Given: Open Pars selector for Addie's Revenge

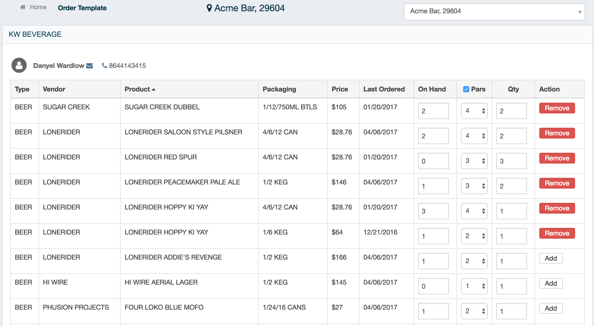Looking at the screenshot, I should point(474,261).
